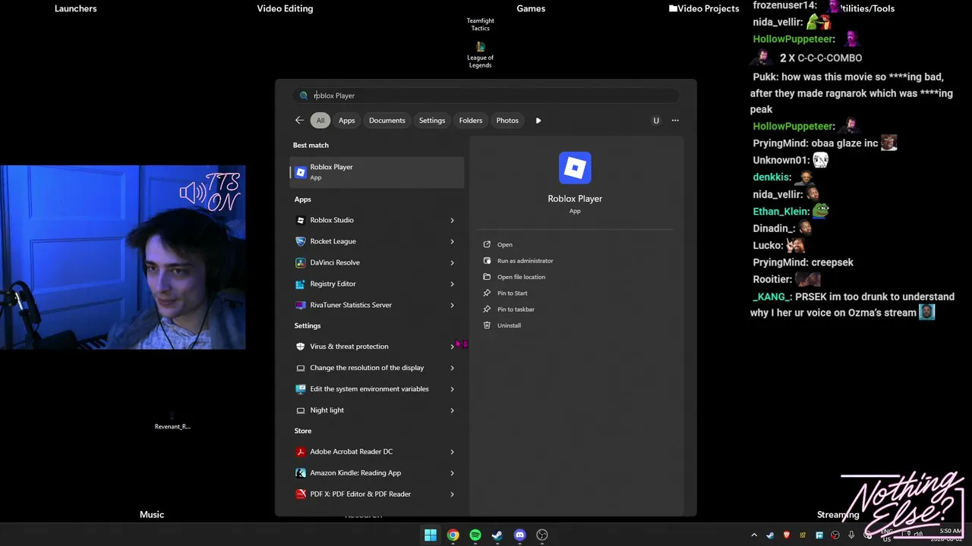Click the Roblox Studio app icon
The width and height of the screenshot is (972, 546).
click(x=301, y=220)
